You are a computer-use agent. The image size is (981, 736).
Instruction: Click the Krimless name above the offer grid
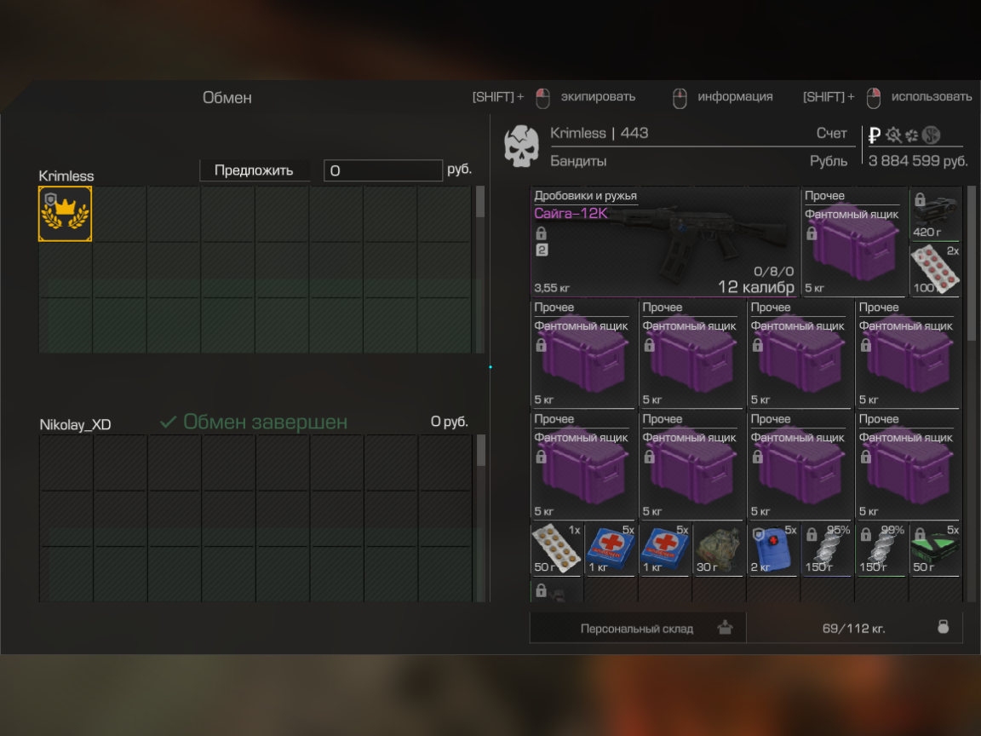(66, 175)
